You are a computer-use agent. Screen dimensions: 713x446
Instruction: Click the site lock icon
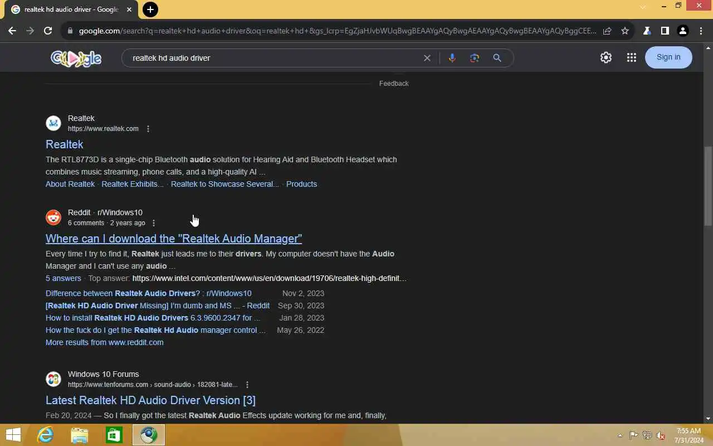tap(70, 31)
